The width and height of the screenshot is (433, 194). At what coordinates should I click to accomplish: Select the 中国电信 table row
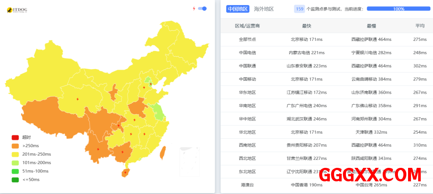(x=247, y=53)
